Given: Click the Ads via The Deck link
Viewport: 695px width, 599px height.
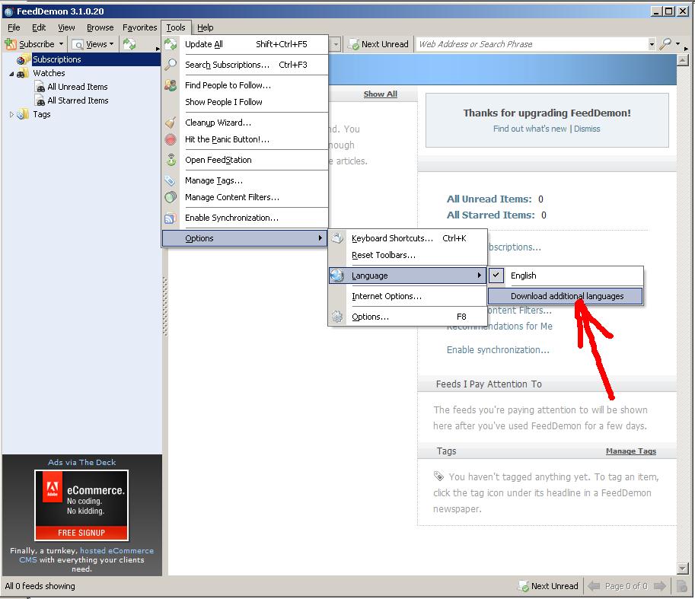Looking at the screenshot, I should pos(81,462).
